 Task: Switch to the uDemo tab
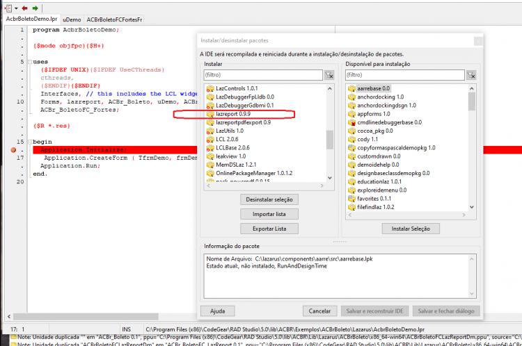click(x=72, y=19)
